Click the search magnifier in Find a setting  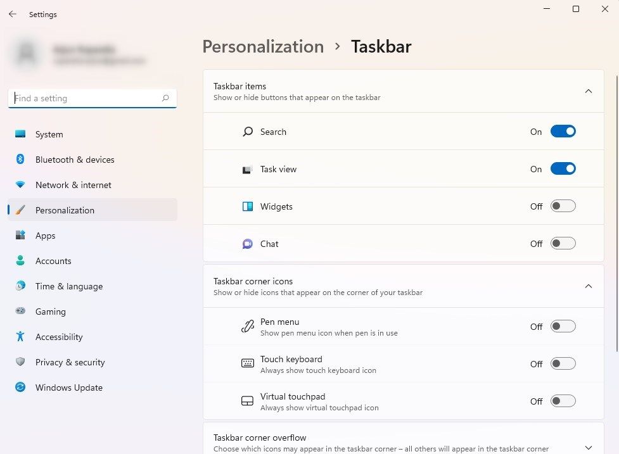(165, 98)
